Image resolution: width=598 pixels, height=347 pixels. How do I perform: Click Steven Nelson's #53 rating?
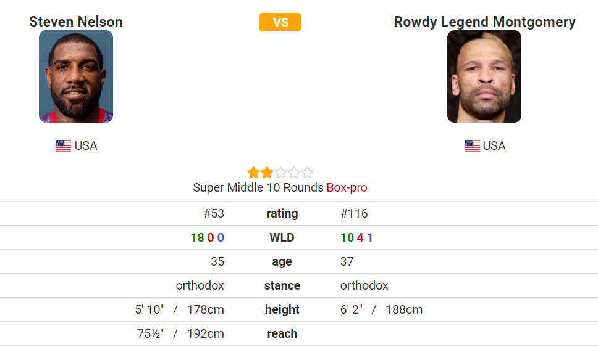coord(214,213)
